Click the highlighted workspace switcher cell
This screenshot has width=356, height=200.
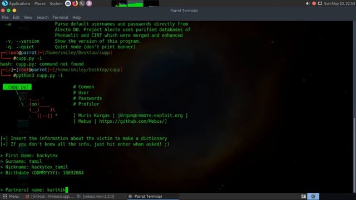coord(313,196)
